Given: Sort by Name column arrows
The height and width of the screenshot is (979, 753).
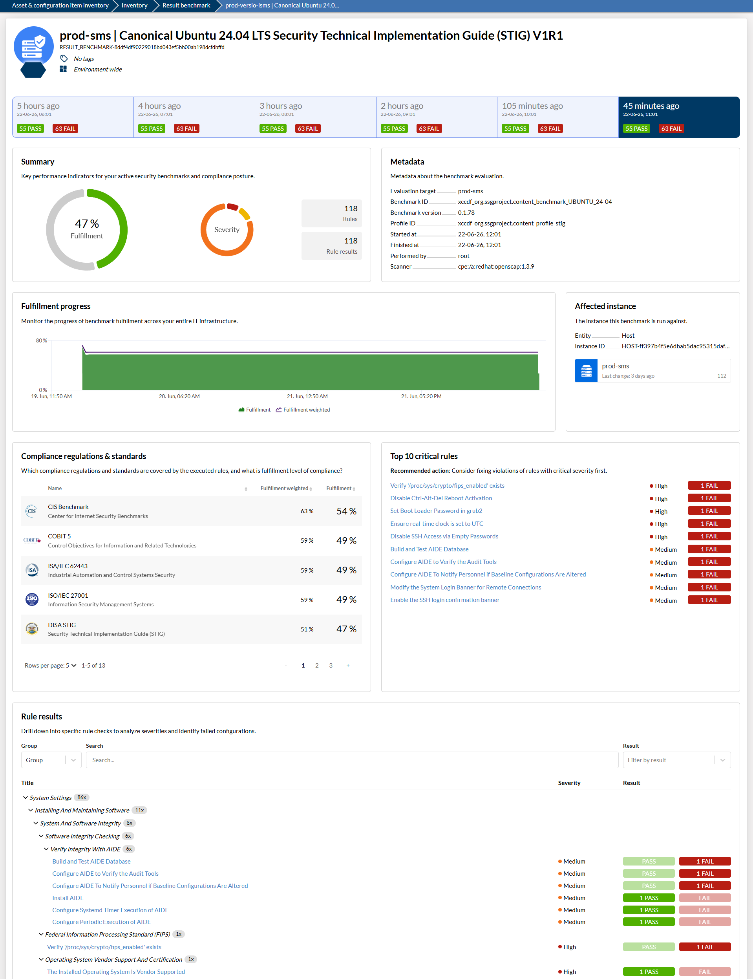Looking at the screenshot, I should 246,489.
